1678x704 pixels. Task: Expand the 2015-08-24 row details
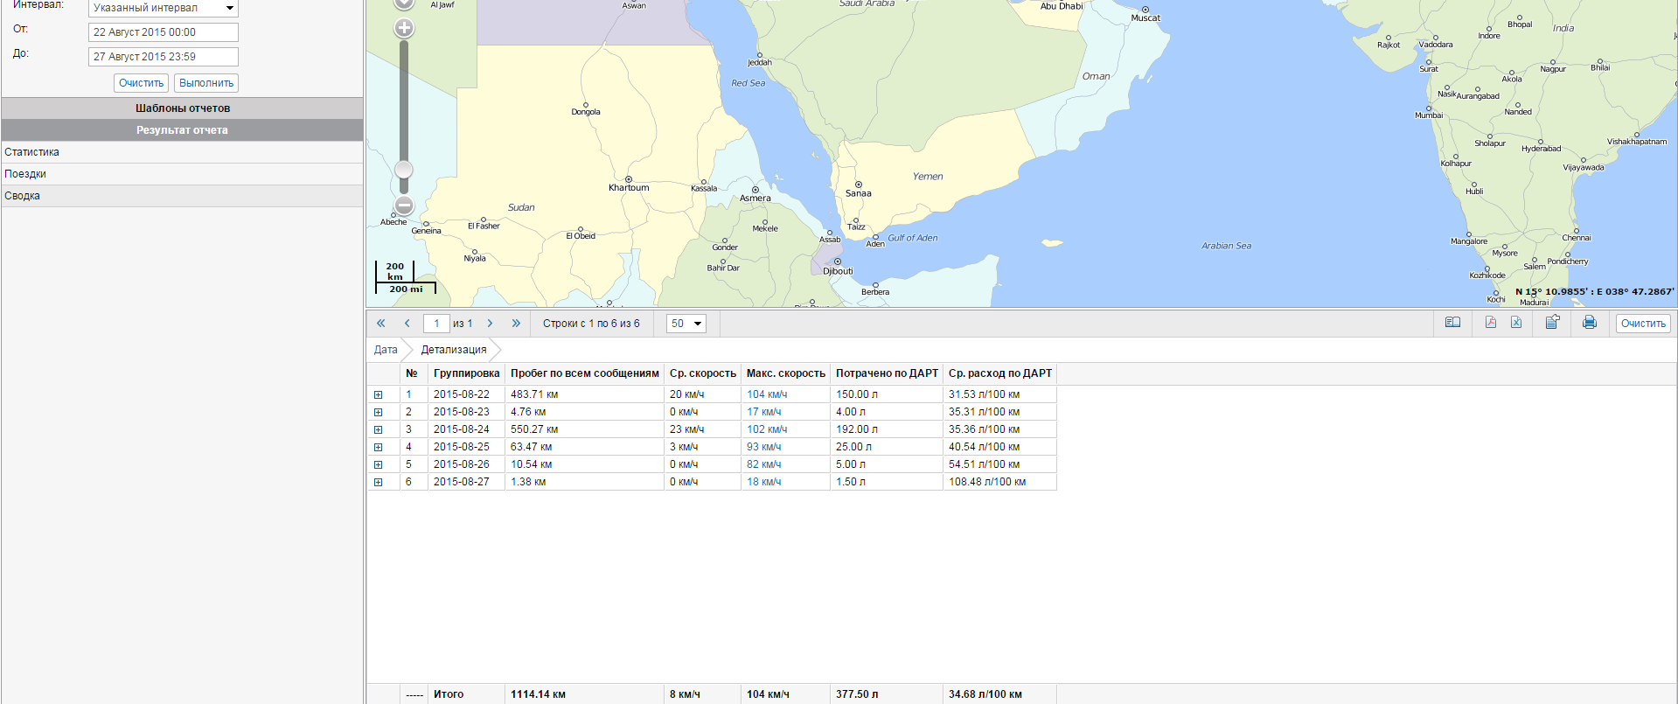click(379, 430)
